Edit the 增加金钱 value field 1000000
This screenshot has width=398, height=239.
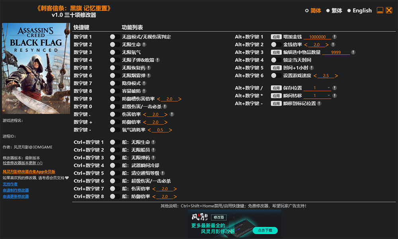tap(317, 37)
